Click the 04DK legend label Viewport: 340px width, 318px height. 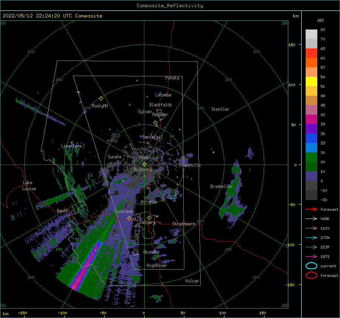click(325, 219)
